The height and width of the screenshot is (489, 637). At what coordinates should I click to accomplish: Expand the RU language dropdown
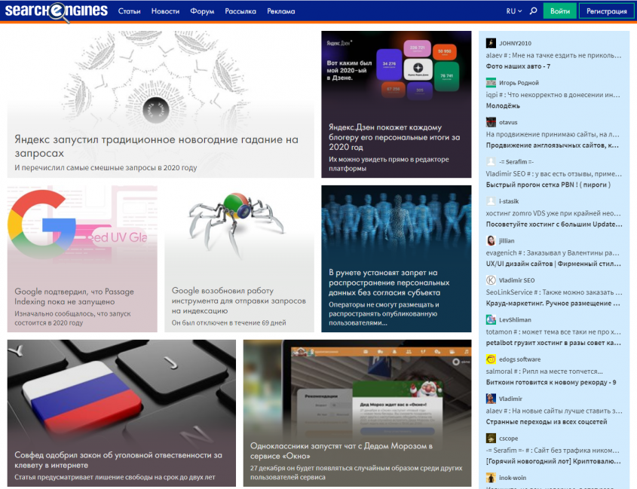[x=514, y=11]
